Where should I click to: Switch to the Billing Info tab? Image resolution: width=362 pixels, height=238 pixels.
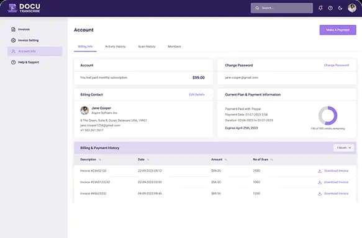click(85, 46)
